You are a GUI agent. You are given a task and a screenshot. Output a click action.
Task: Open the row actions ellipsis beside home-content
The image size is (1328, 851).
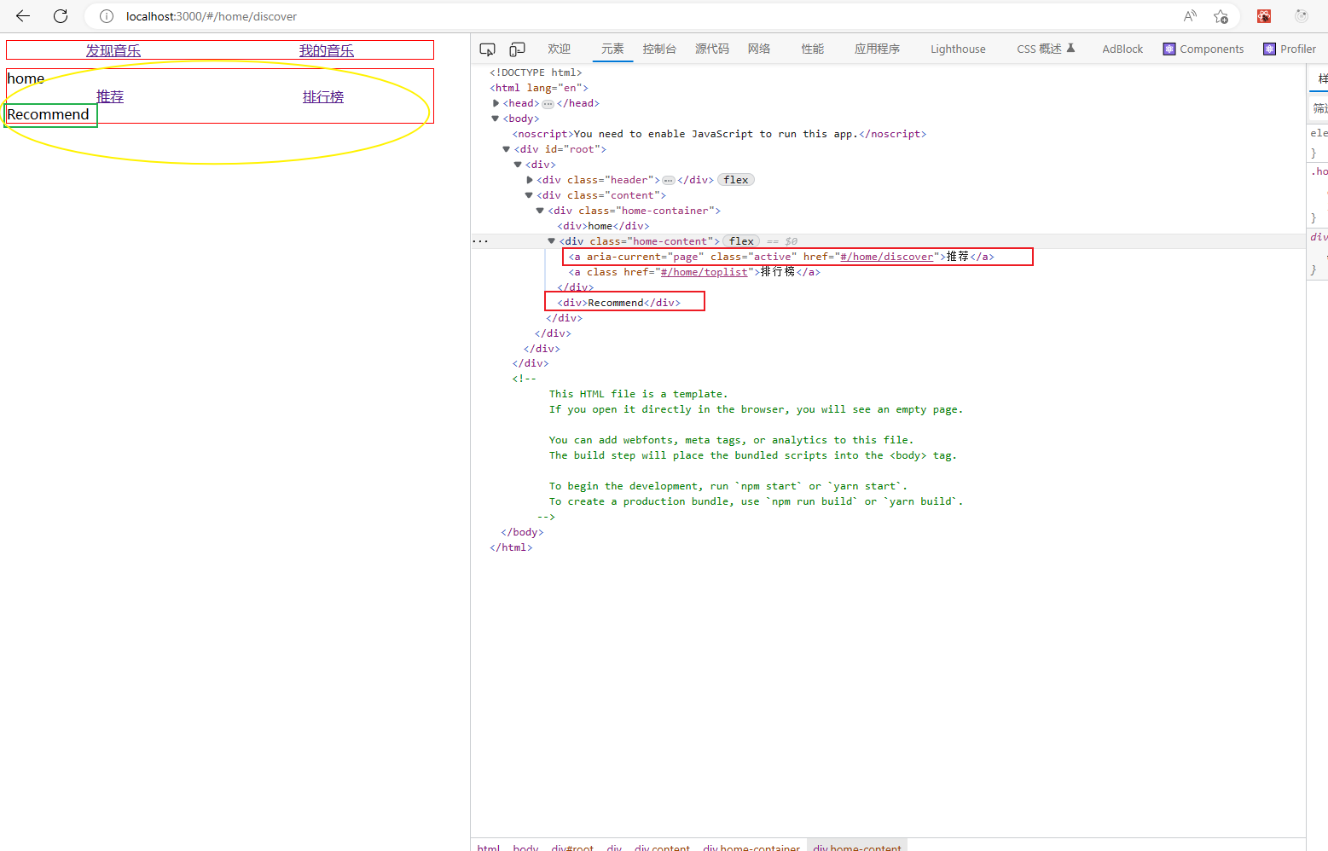pos(480,241)
